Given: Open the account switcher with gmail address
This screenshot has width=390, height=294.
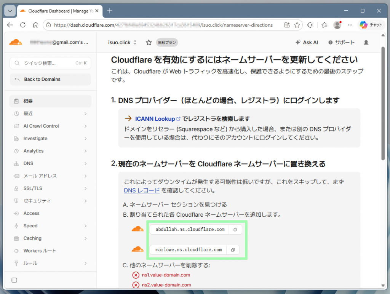Looking at the screenshot, I should pos(59,42).
